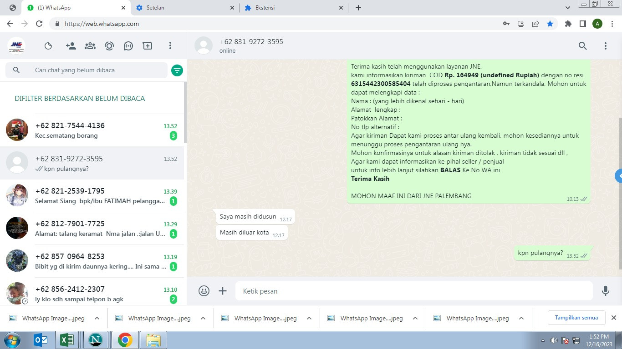The width and height of the screenshot is (622, 349).
Task: Search within the open conversation
Action: tap(583, 46)
